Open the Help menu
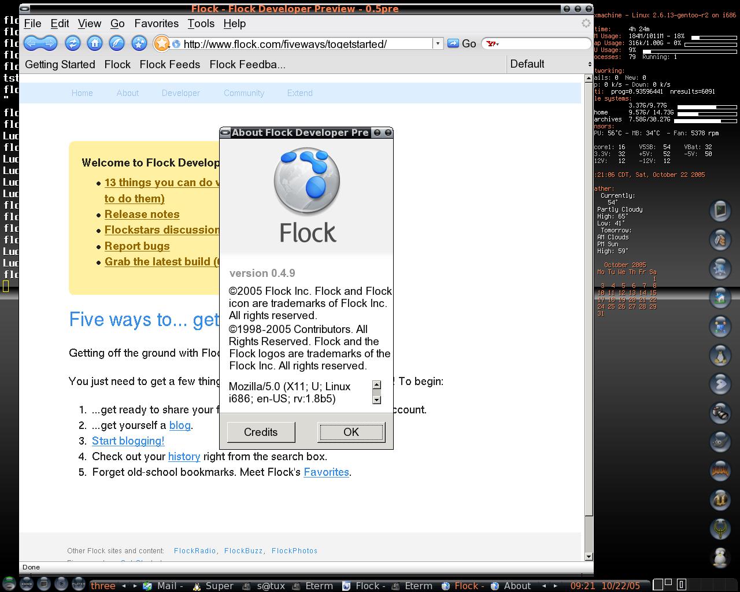Image resolution: width=740 pixels, height=592 pixels. (x=234, y=24)
